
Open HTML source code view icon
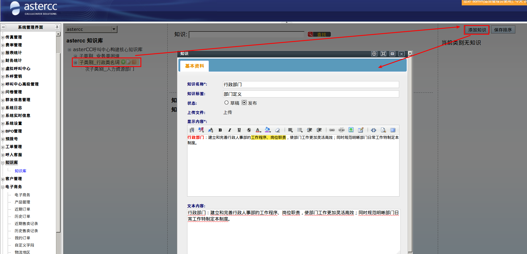(x=373, y=130)
